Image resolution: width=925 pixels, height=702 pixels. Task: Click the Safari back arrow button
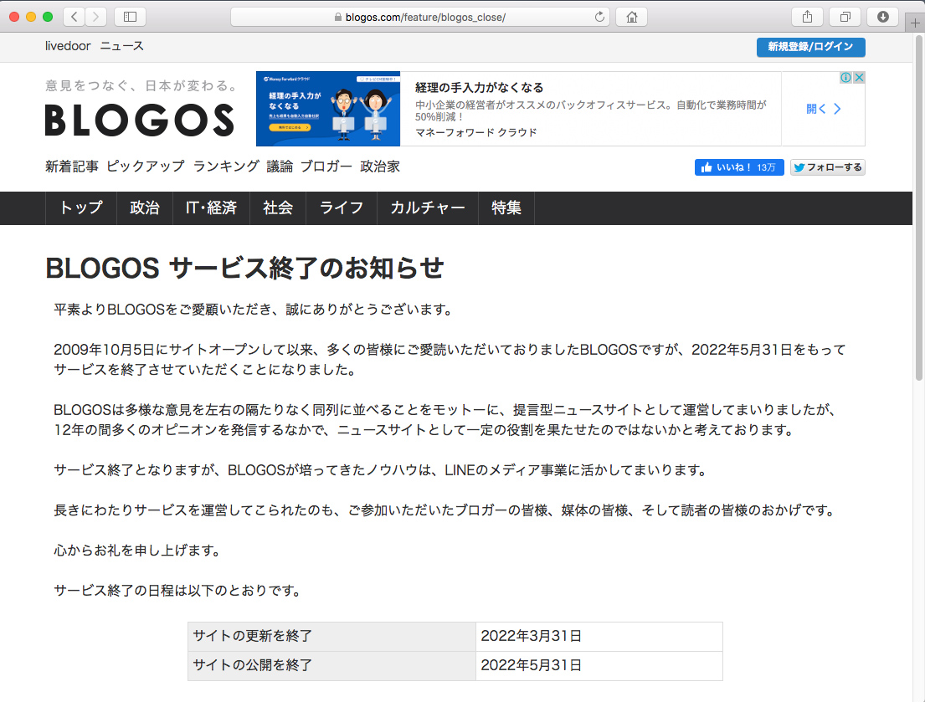click(74, 17)
